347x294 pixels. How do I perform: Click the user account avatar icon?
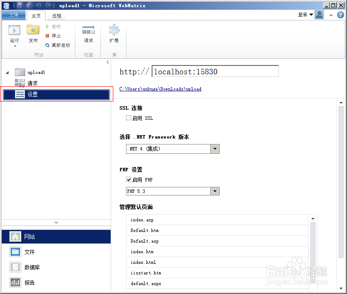[319, 15]
